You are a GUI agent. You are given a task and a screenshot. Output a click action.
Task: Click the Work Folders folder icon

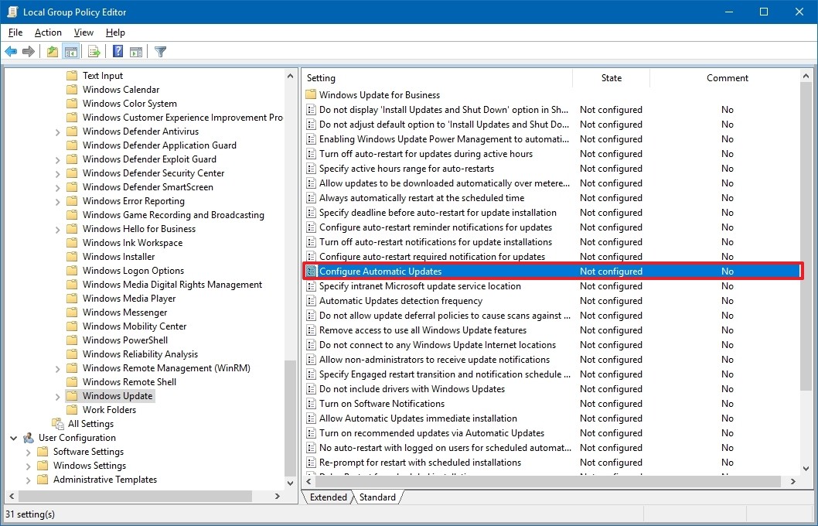pos(72,410)
